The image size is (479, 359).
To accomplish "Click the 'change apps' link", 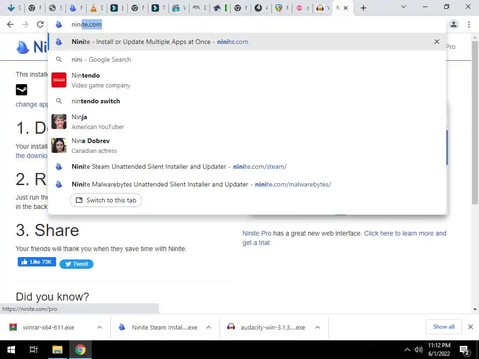I will coord(32,104).
